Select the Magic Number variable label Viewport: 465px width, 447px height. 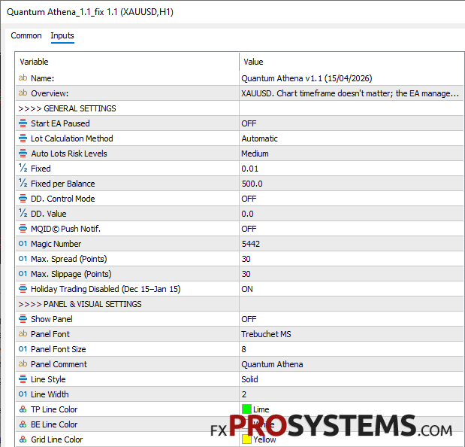click(x=56, y=244)
